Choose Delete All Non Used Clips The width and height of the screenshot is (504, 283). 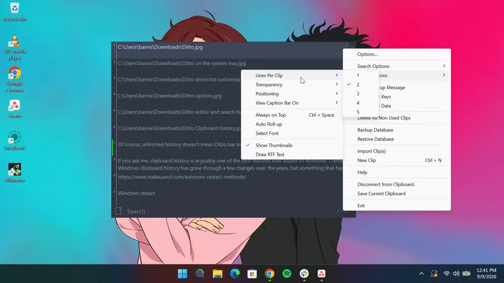(x=397, y=118)
